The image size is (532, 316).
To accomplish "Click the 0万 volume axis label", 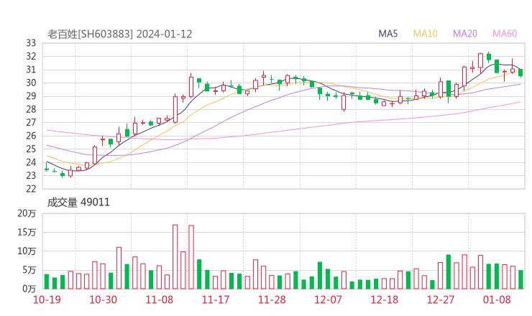I will pos(29,289).
